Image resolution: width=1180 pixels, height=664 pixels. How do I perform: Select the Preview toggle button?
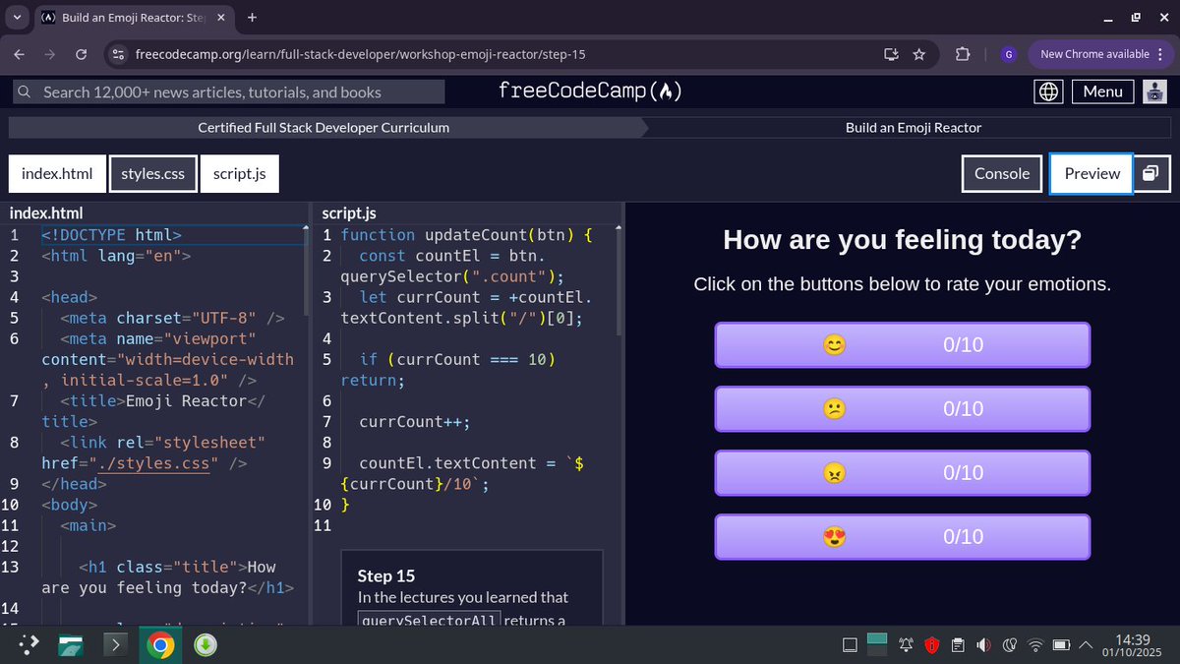pyautogui.click(x=1091, y=173)
